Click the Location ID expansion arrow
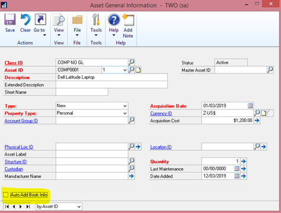281x213 pixels. click(x=264, y=147)
